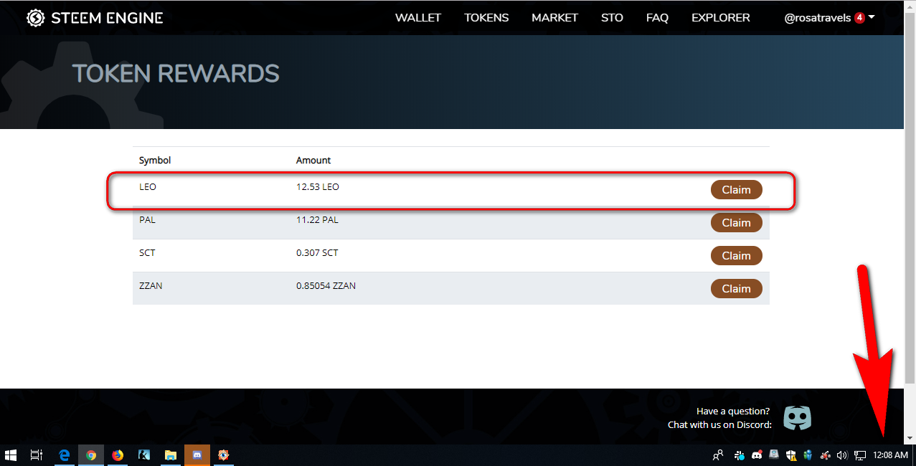Open the TOKENS menu item
This screenshot has height=466, width=916.
(x=486, y=18)
